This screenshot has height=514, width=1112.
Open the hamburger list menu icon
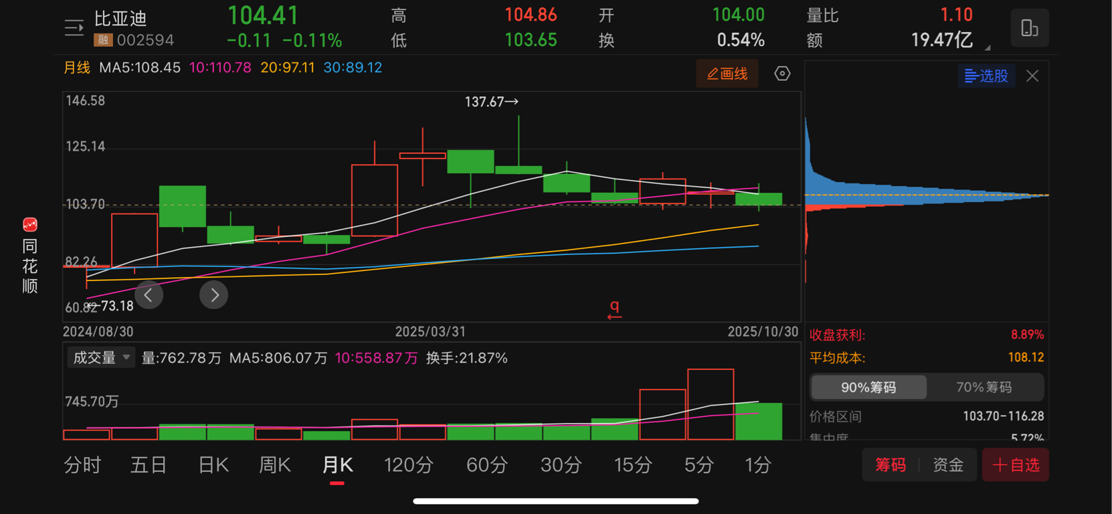[x=74, y=28]
